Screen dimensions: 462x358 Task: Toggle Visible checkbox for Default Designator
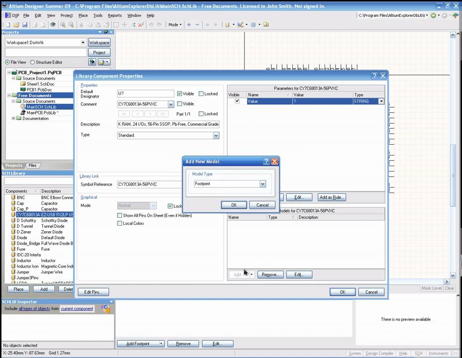click(179, 93)
